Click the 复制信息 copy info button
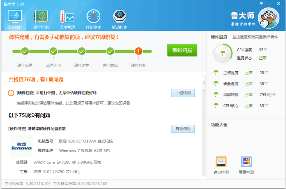Screen dimensions: 286x189 click(x=183, y=129)
